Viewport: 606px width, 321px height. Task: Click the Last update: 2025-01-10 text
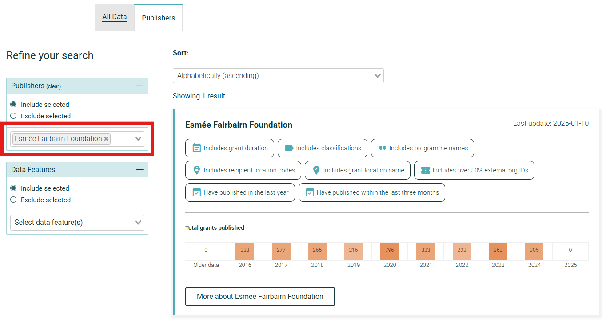(x=551, y=124)
